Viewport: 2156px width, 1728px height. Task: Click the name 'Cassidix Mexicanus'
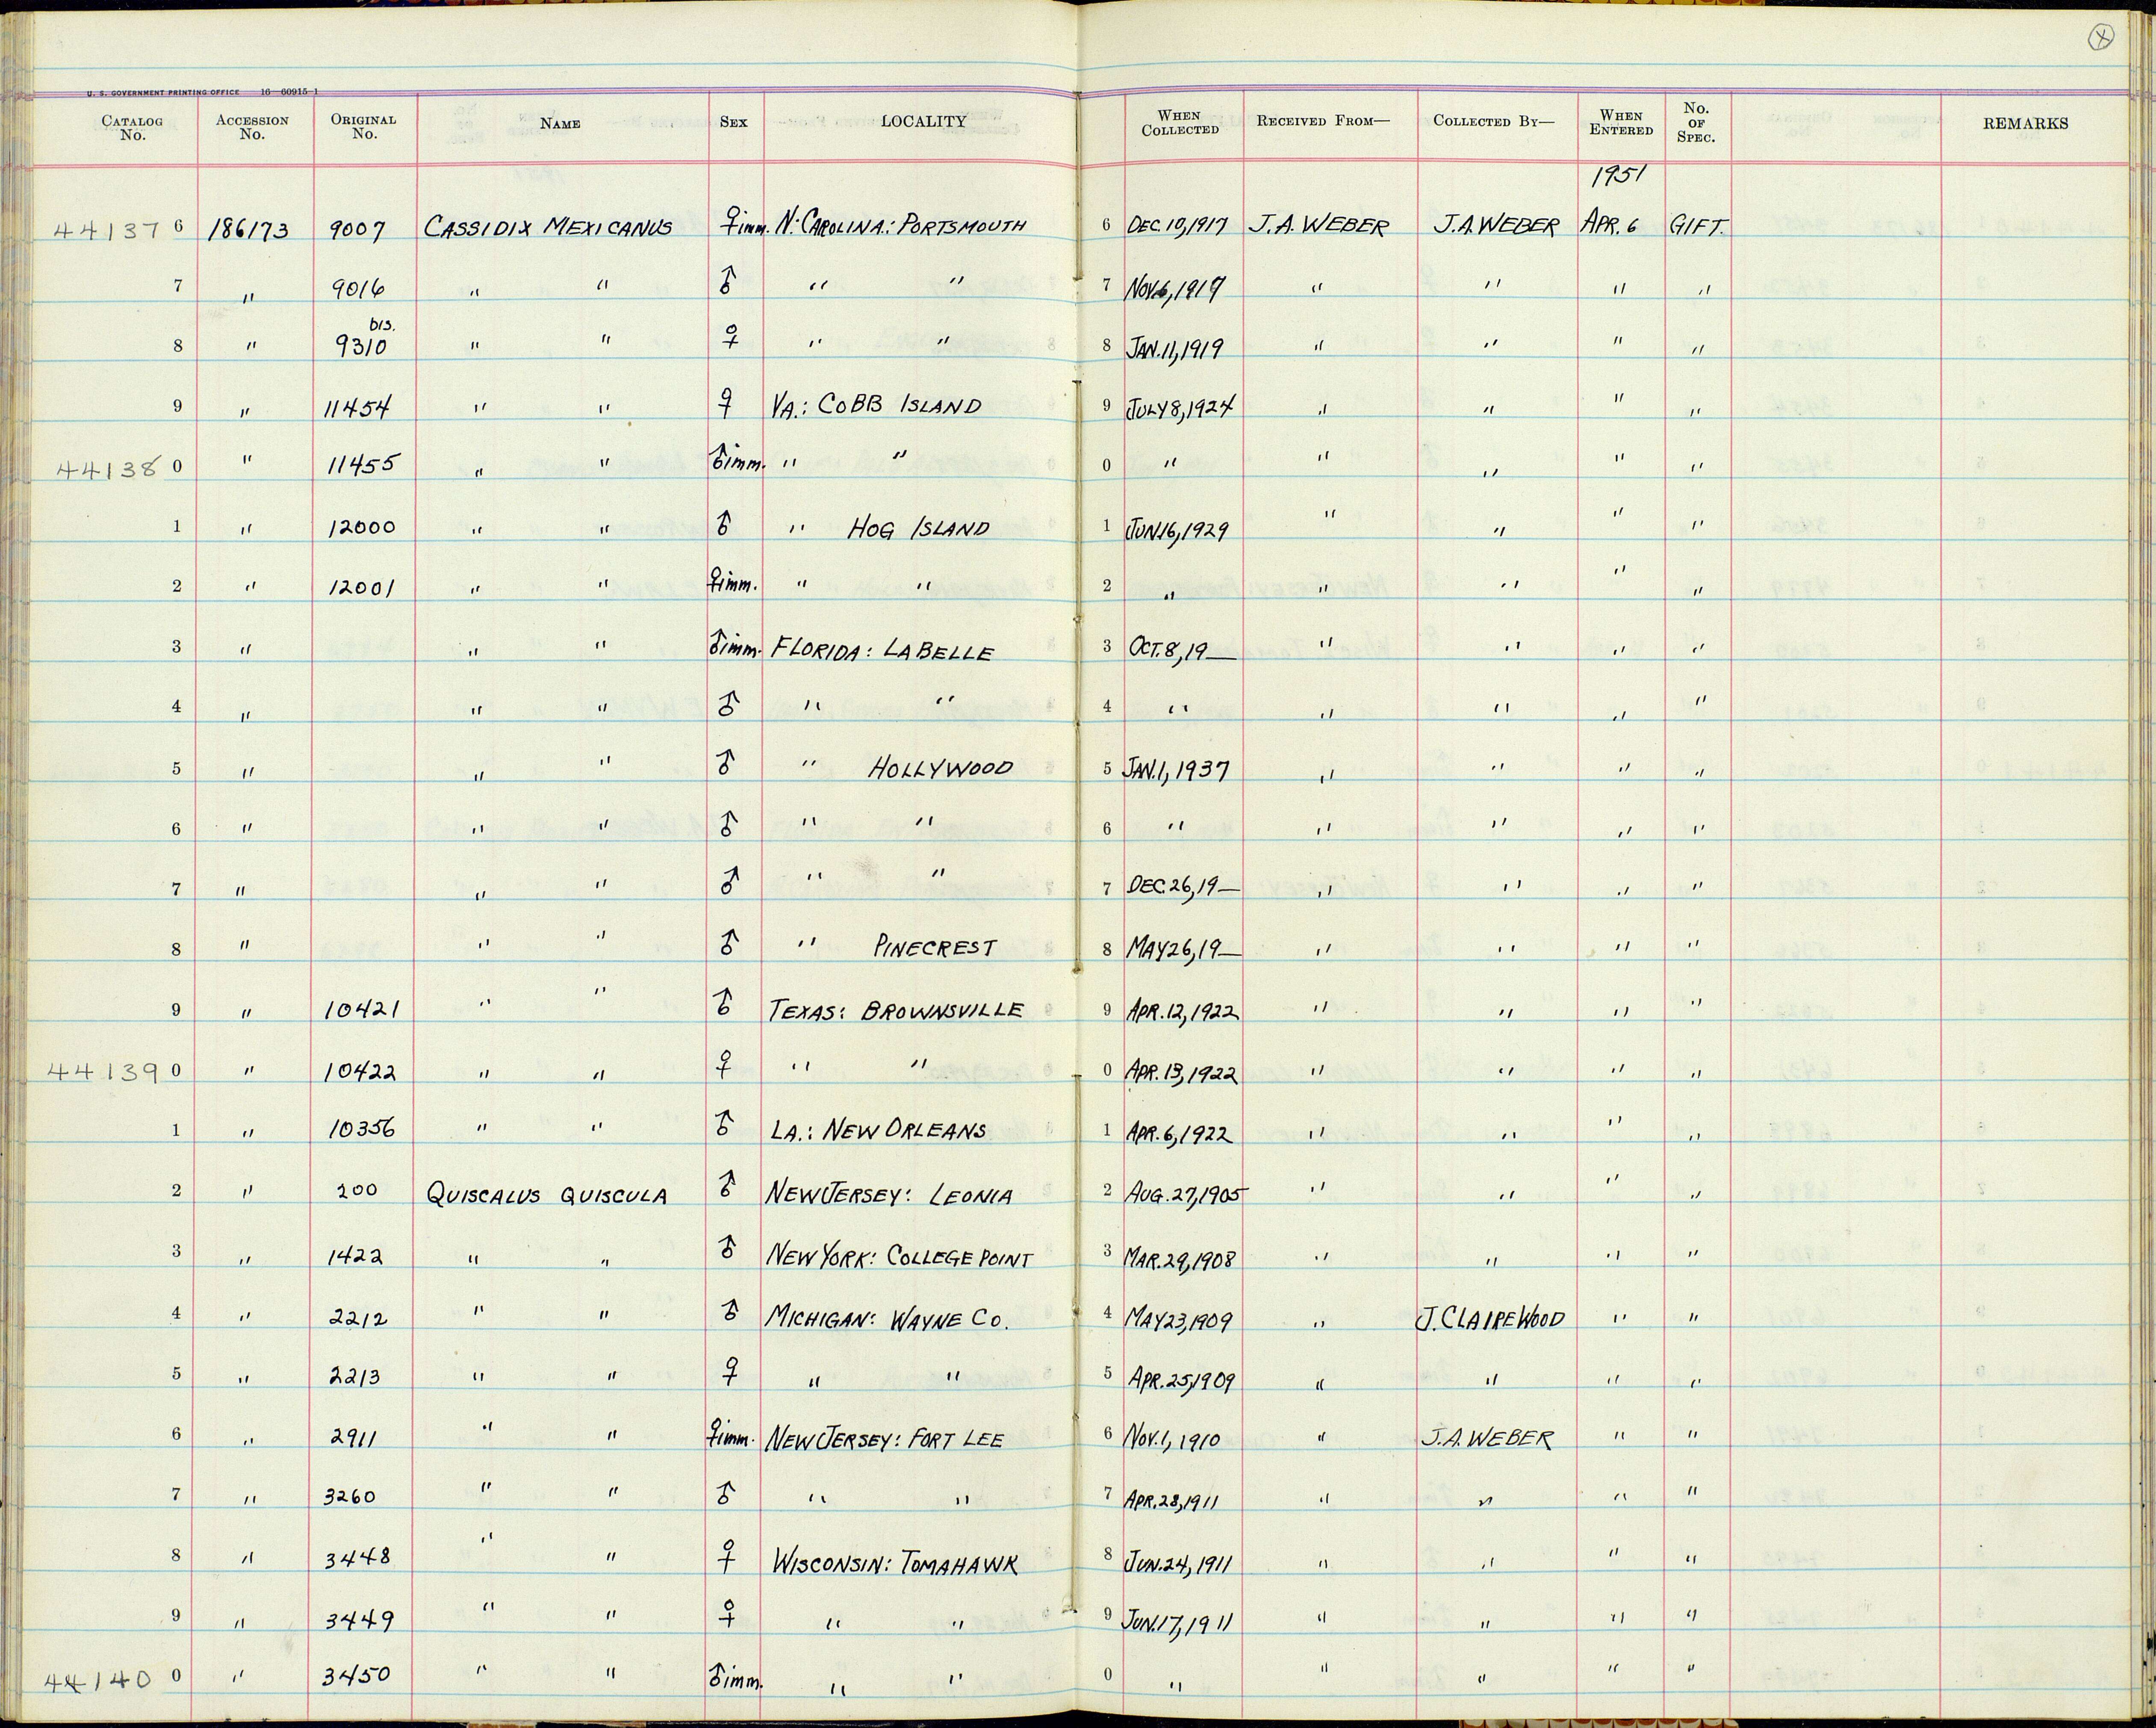[549, 227]
